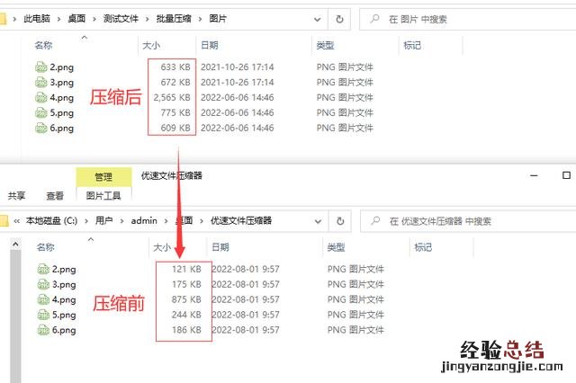
Task: Click date 2021-10-26 17:14 of 2.png
Action: [238, 67]
